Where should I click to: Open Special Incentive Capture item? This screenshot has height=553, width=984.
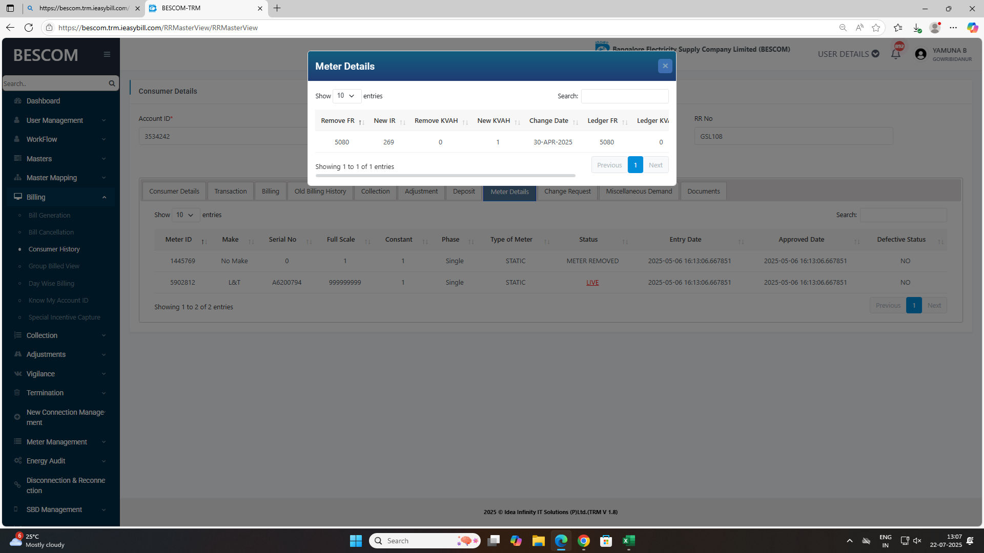65,317
